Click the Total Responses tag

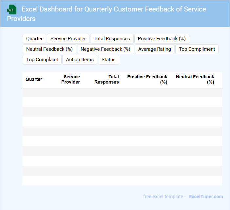click(x=112, y=39)
